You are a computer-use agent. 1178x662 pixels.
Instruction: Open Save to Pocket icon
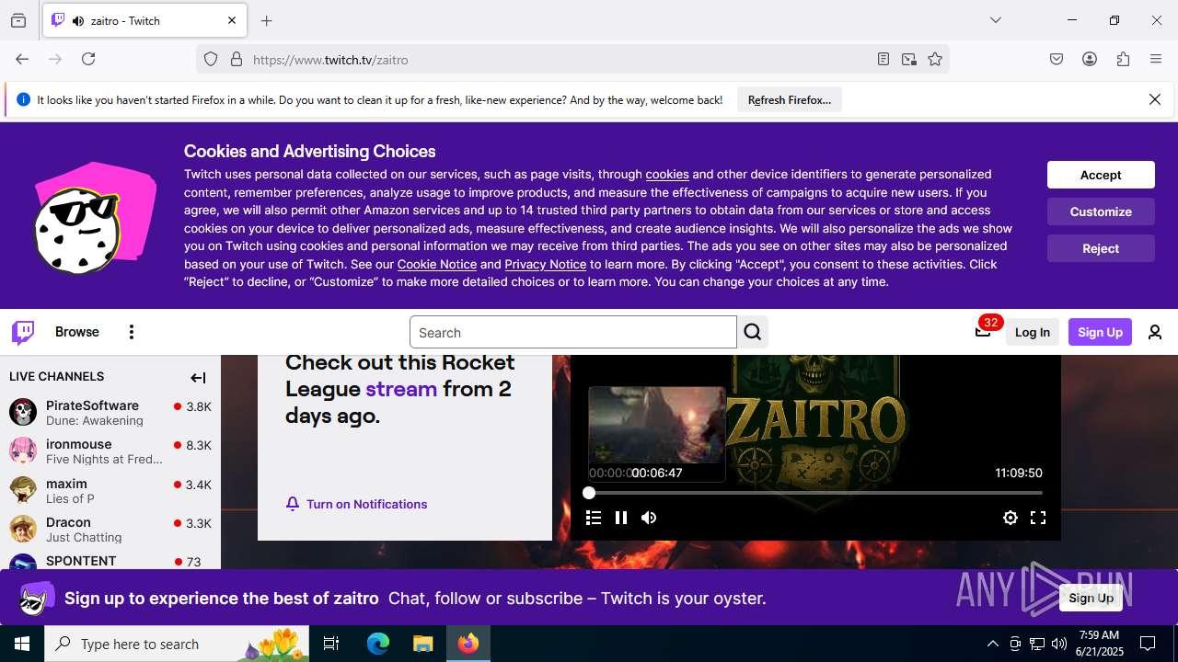pyautogui.click(x=1057, y=59)
